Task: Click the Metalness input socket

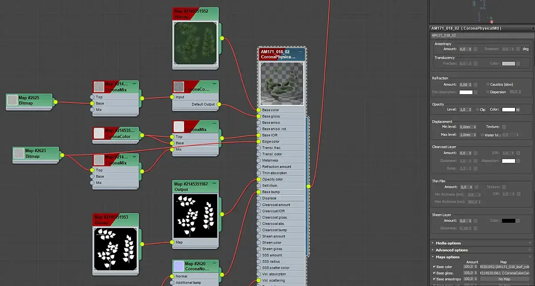Action: point(258,160)
